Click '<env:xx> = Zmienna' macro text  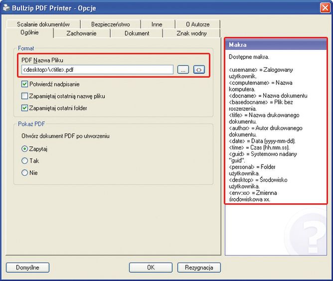(253, 193)
